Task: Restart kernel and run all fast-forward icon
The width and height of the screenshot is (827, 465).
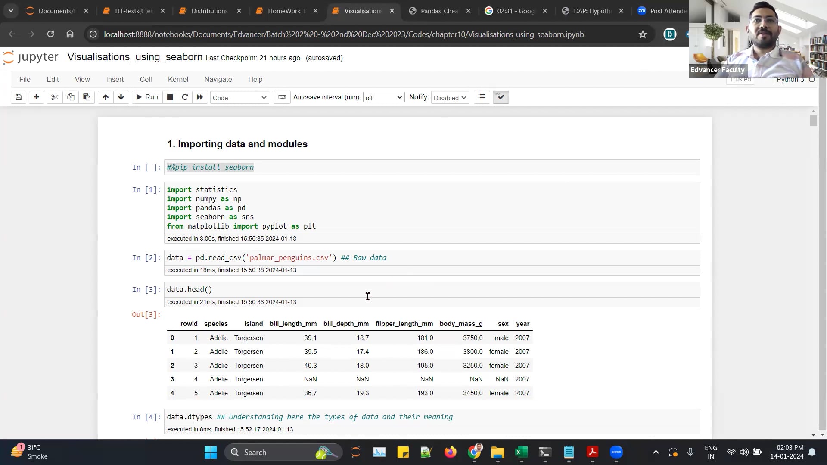Action: 200,97
